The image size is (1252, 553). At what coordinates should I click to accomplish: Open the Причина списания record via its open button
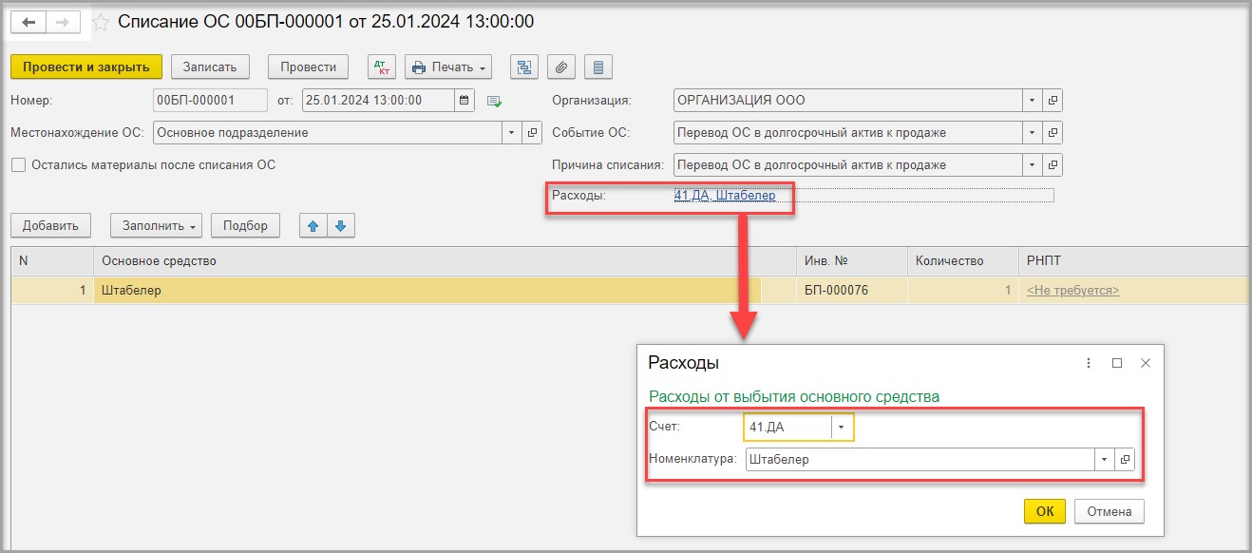coord(1053,164)
